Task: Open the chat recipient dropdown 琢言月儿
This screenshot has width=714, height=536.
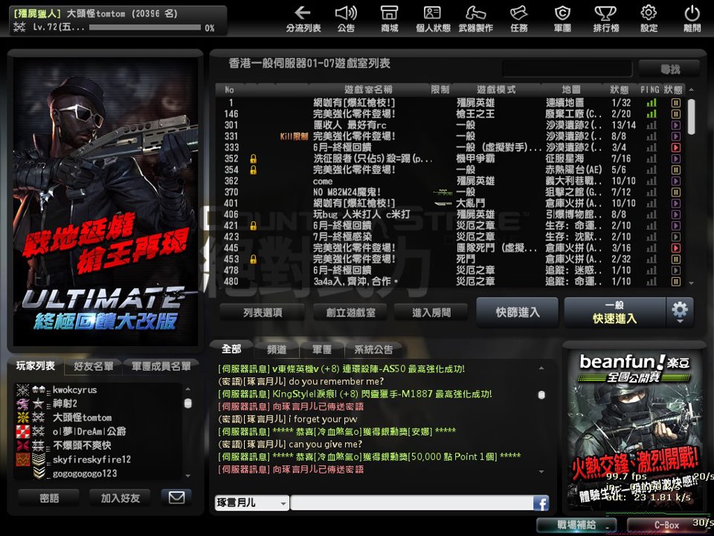Action: click(x=252, y=502)
